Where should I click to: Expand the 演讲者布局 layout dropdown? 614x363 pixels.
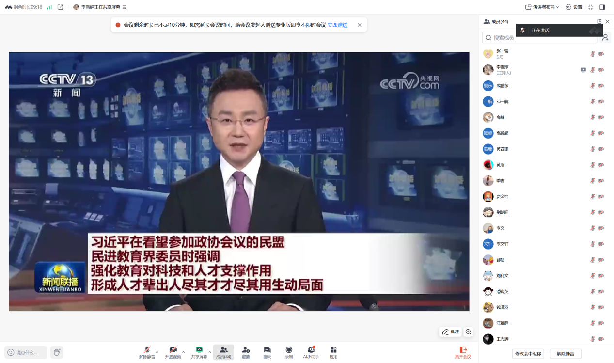point(542,7)
